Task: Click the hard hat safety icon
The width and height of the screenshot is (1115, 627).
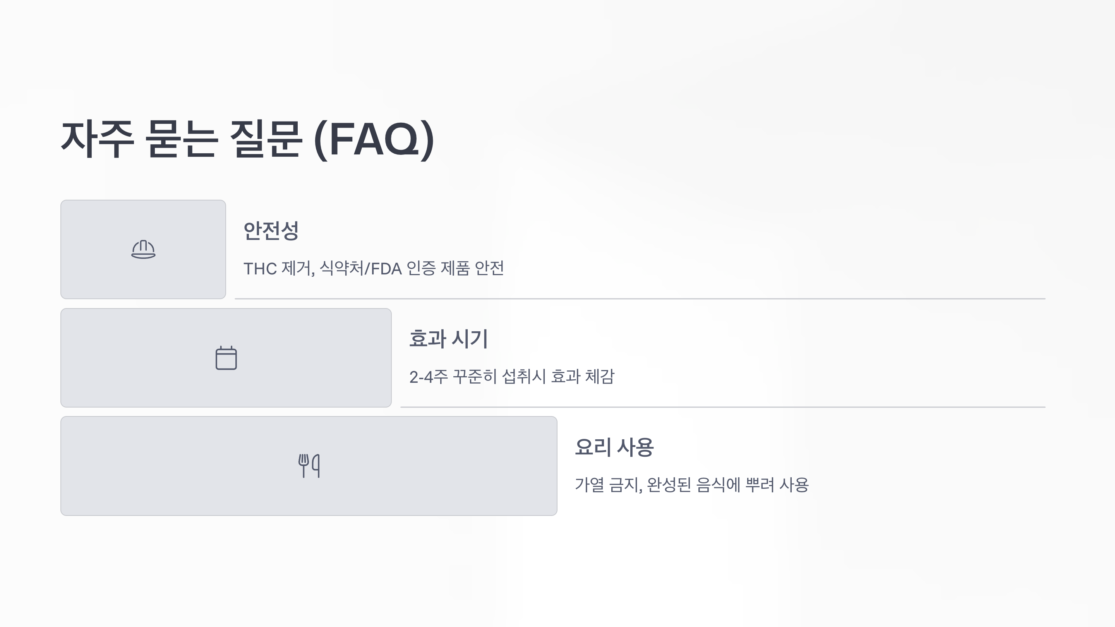Action: point(143,249)
